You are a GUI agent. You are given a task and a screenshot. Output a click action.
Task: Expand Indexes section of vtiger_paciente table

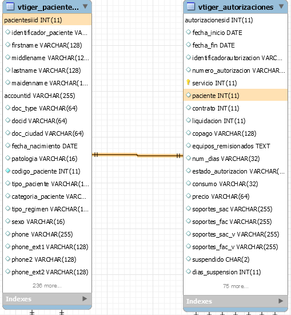click(85, 299)
